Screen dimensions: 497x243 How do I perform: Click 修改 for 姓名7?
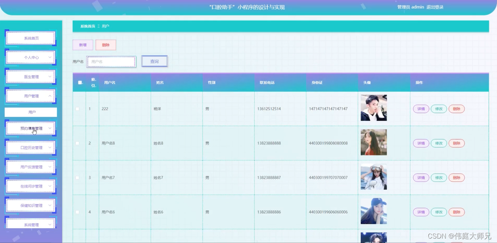pos(439,178)
